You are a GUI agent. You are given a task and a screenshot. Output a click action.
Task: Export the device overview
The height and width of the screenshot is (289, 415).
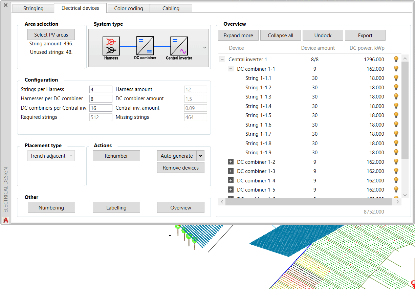tap(365, 35)
